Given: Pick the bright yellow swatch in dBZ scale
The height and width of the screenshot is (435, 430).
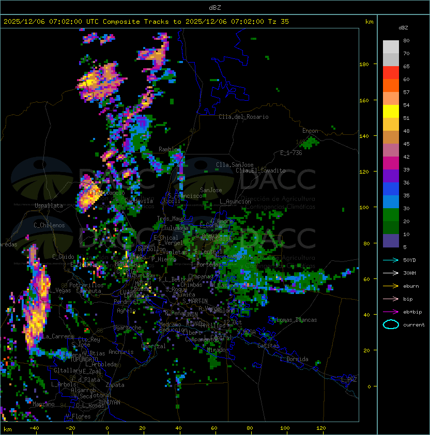Looking at the screenshot, I should click(x=391, y=112).
